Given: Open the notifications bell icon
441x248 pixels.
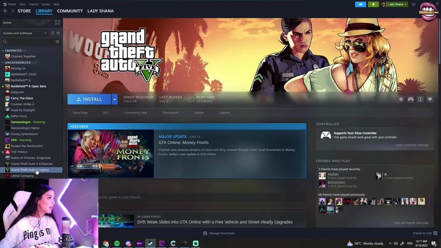Looking at the screenshot, I should (x=373, y=4).
